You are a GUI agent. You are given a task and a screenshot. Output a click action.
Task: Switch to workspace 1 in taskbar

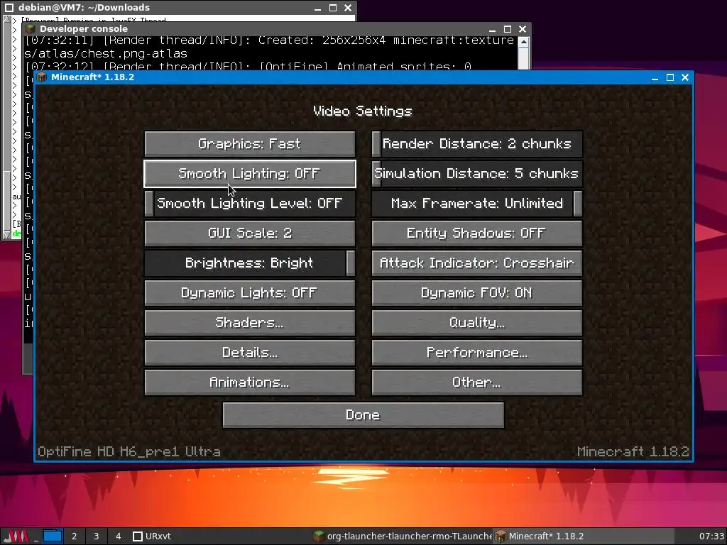pos(53,536)
